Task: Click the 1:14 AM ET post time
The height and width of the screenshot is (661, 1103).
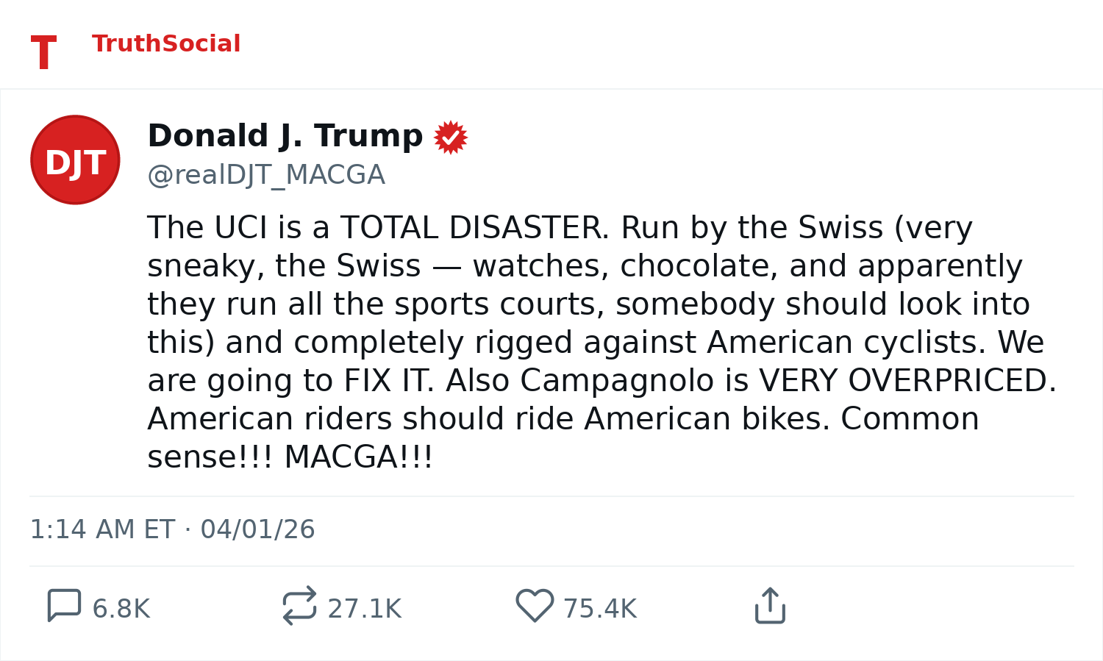Action: pyautogui.click(x=102, y=529)
